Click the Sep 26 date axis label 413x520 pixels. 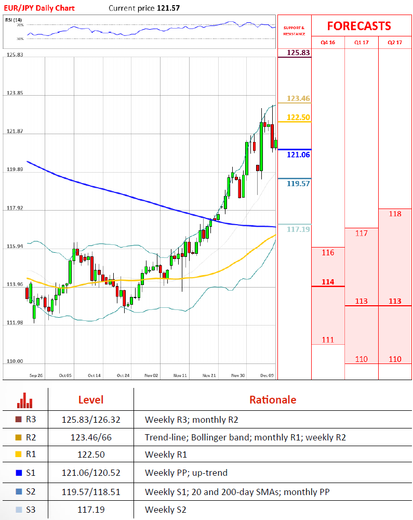(36, 375)
